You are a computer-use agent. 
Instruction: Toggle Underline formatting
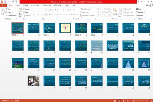point(39,15)
